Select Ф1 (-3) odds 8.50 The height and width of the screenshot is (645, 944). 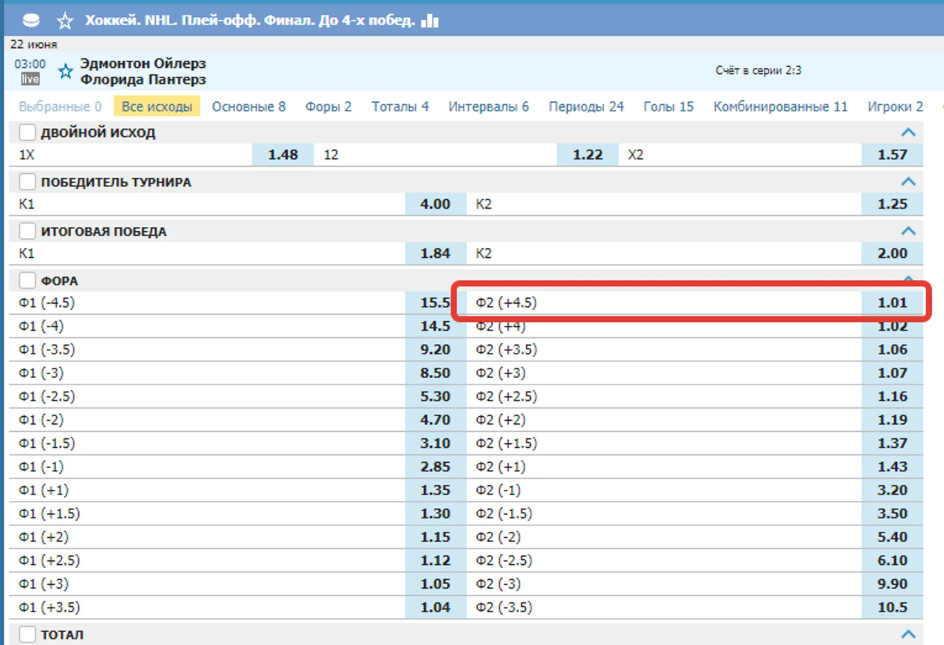435,373
